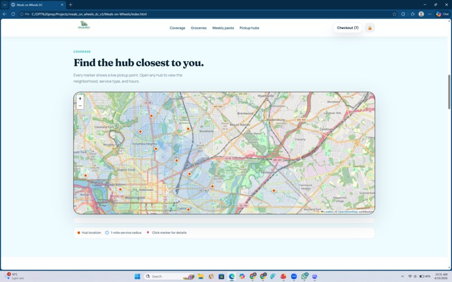Viewport: 452px width, 282px height.
Task: Select hub marker west of Fairmount Heights
Action: [274, 190]
